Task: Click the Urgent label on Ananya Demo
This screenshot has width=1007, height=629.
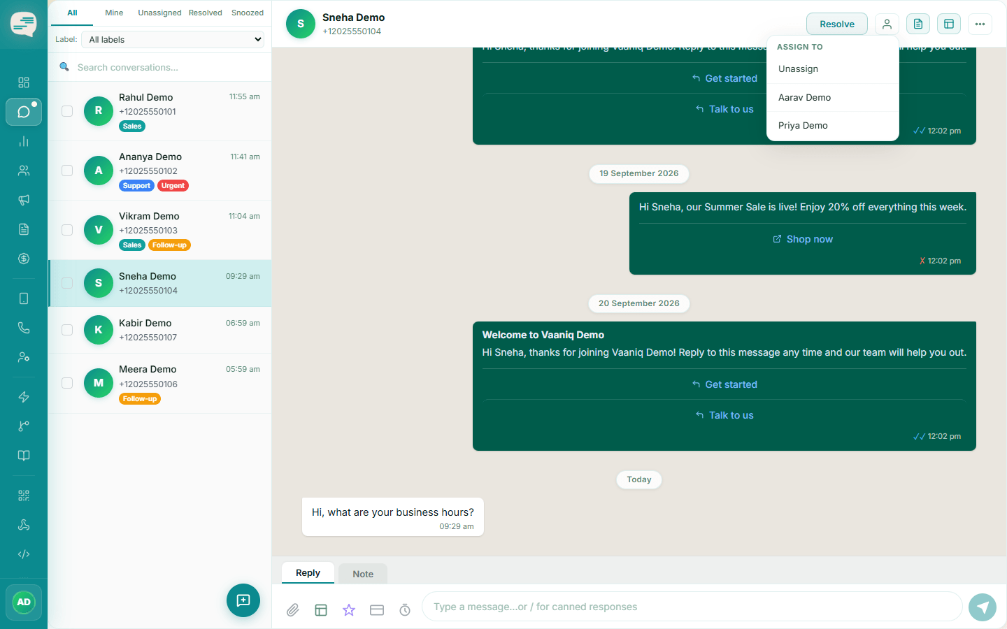Action: (x=173, y=186)
